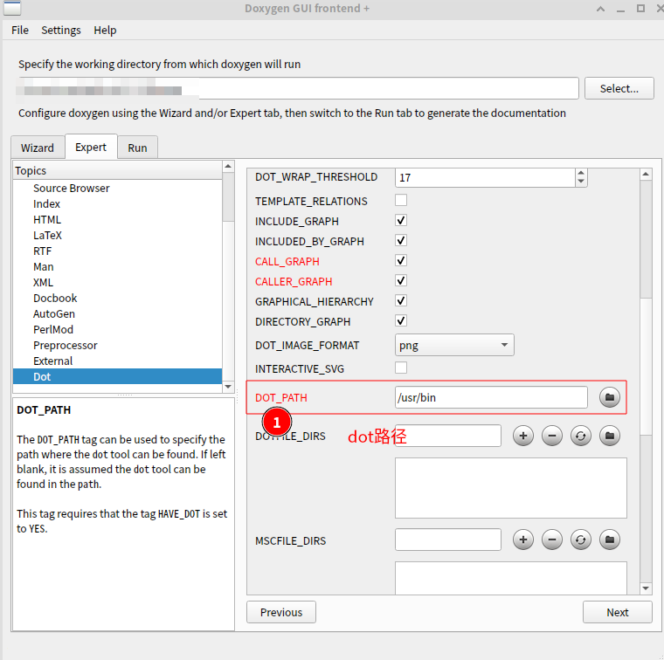Screen dimensions: 664x660
Task: Disable CALL_GRAPH checkbox
Action: pos(401,260)
